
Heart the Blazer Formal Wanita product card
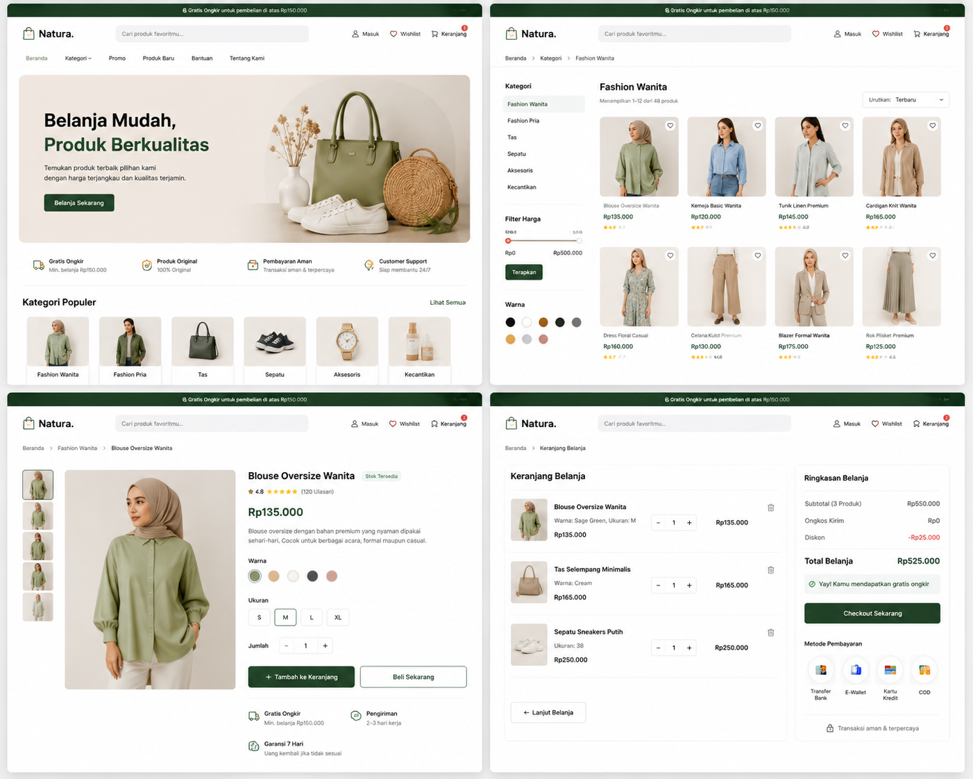pyautogui.click(x=845, y=256)
